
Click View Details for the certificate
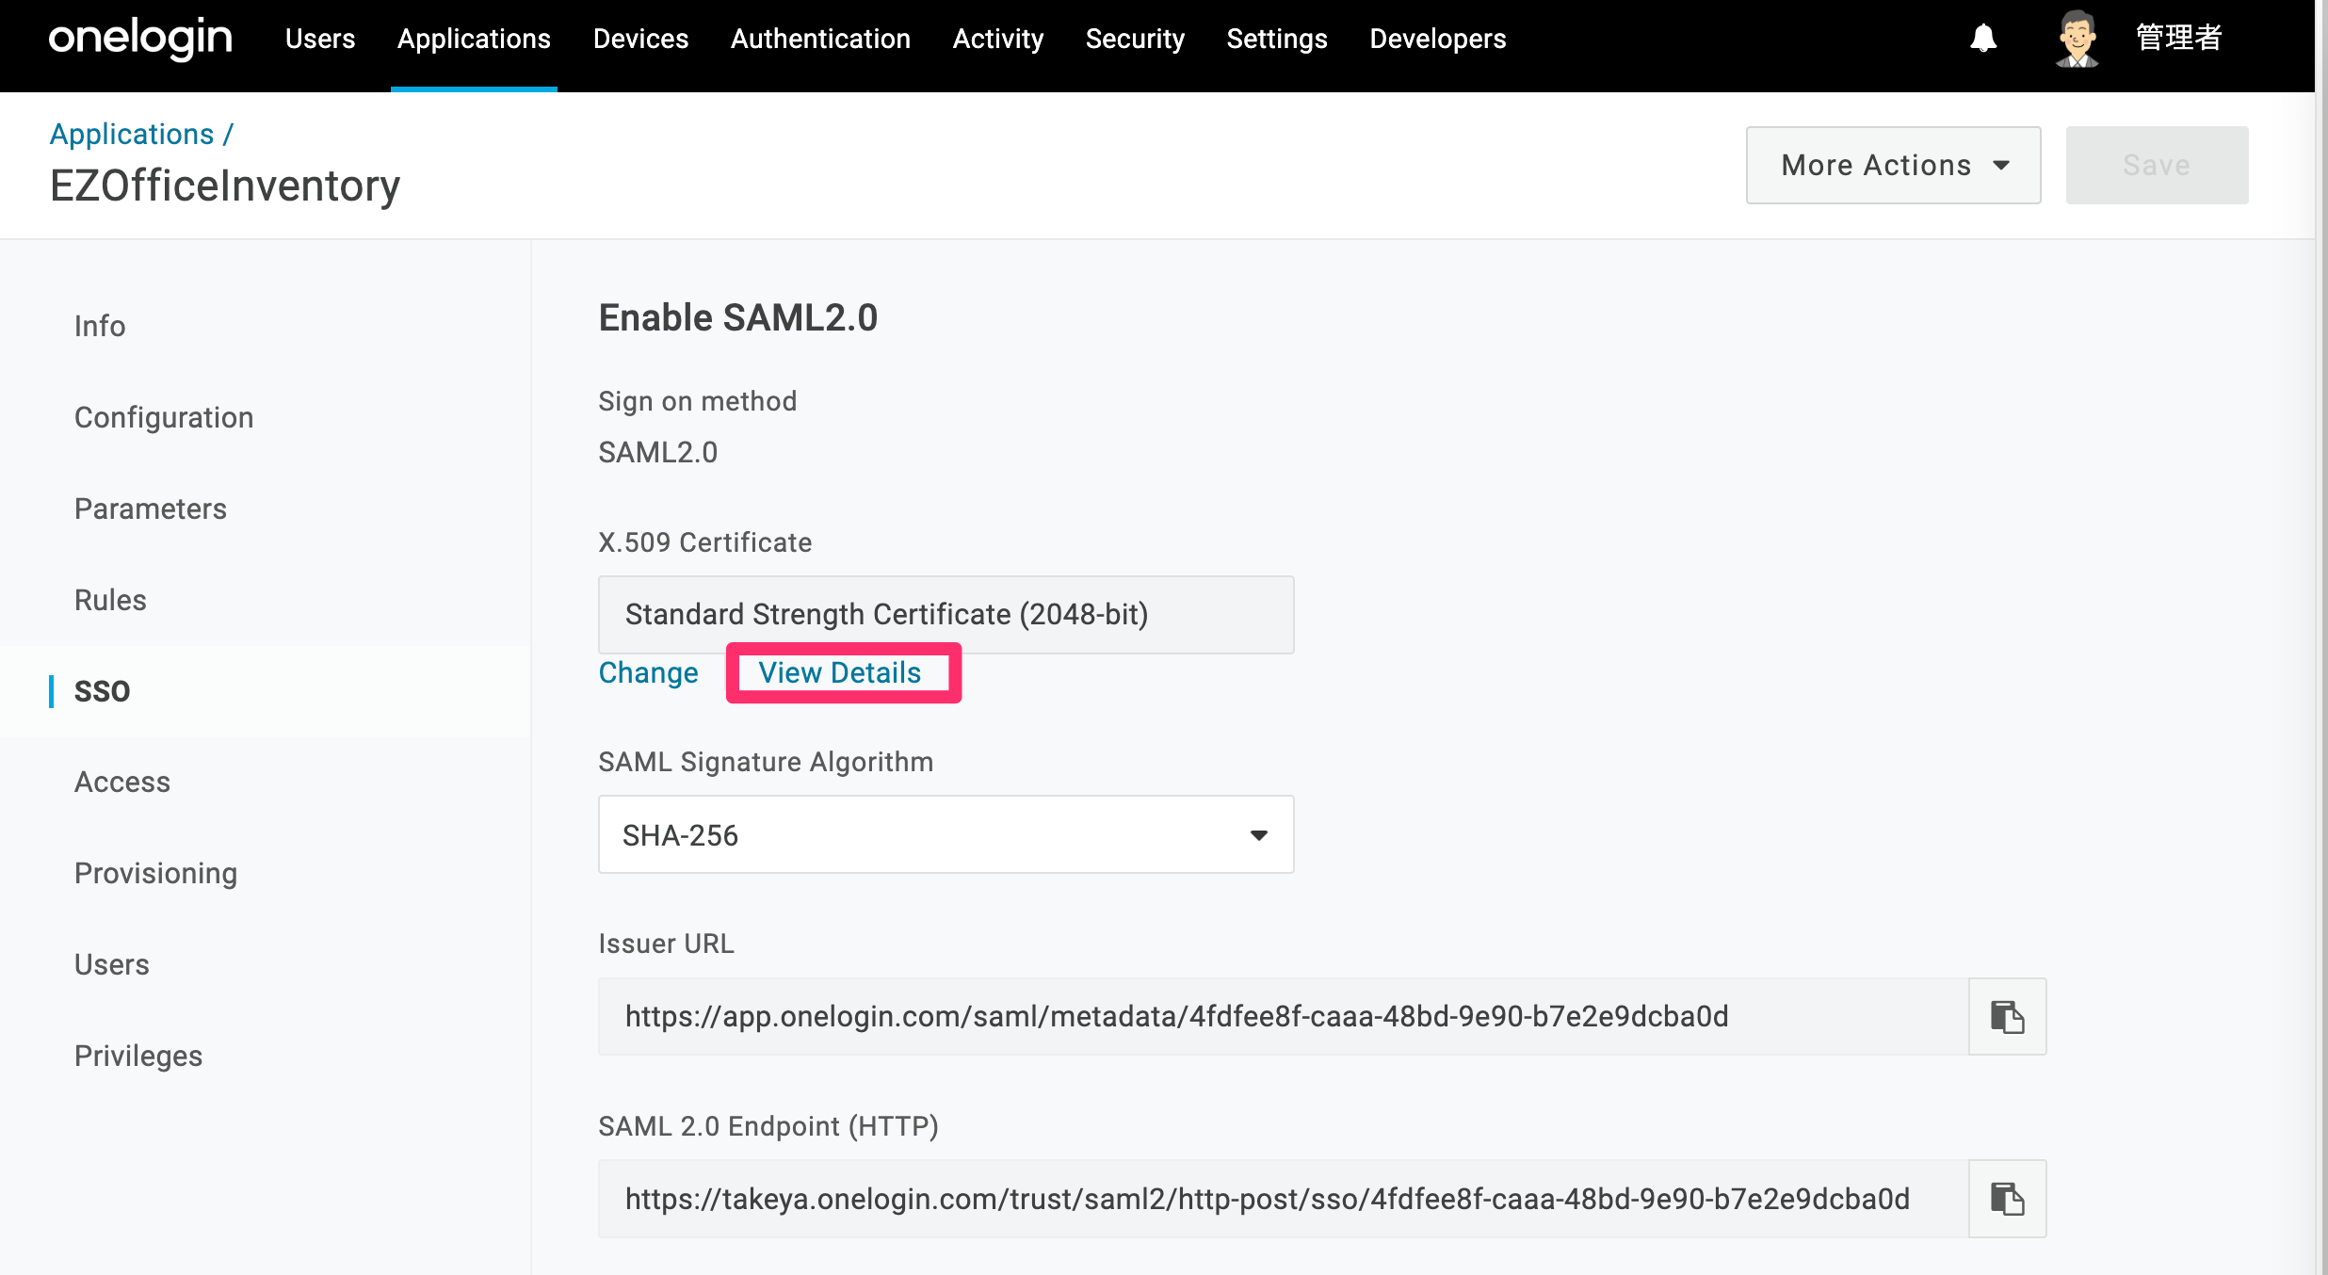840,672
